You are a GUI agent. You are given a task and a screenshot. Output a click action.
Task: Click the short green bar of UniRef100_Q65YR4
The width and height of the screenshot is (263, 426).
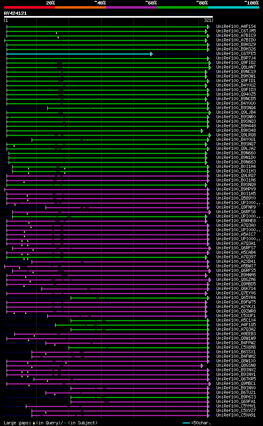coord(140,298)
